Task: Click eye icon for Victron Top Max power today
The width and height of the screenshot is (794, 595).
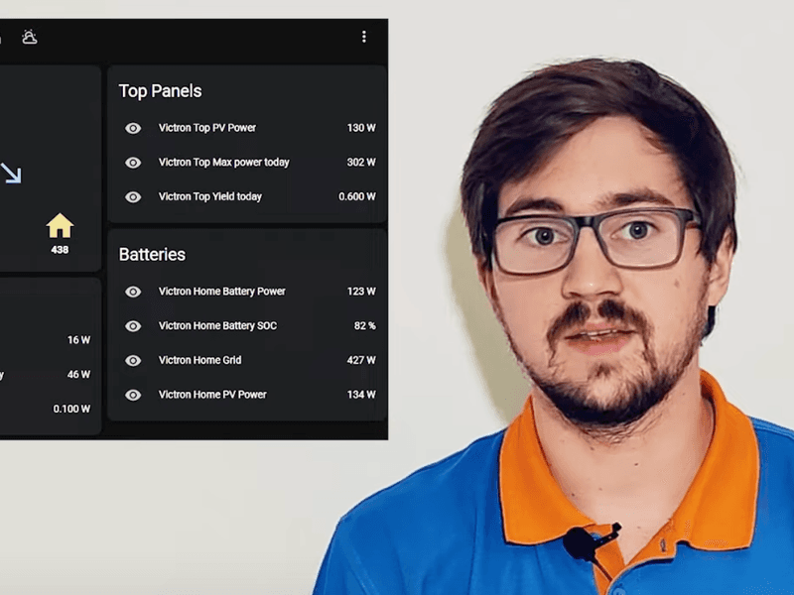Action: (x=133, y=163)
